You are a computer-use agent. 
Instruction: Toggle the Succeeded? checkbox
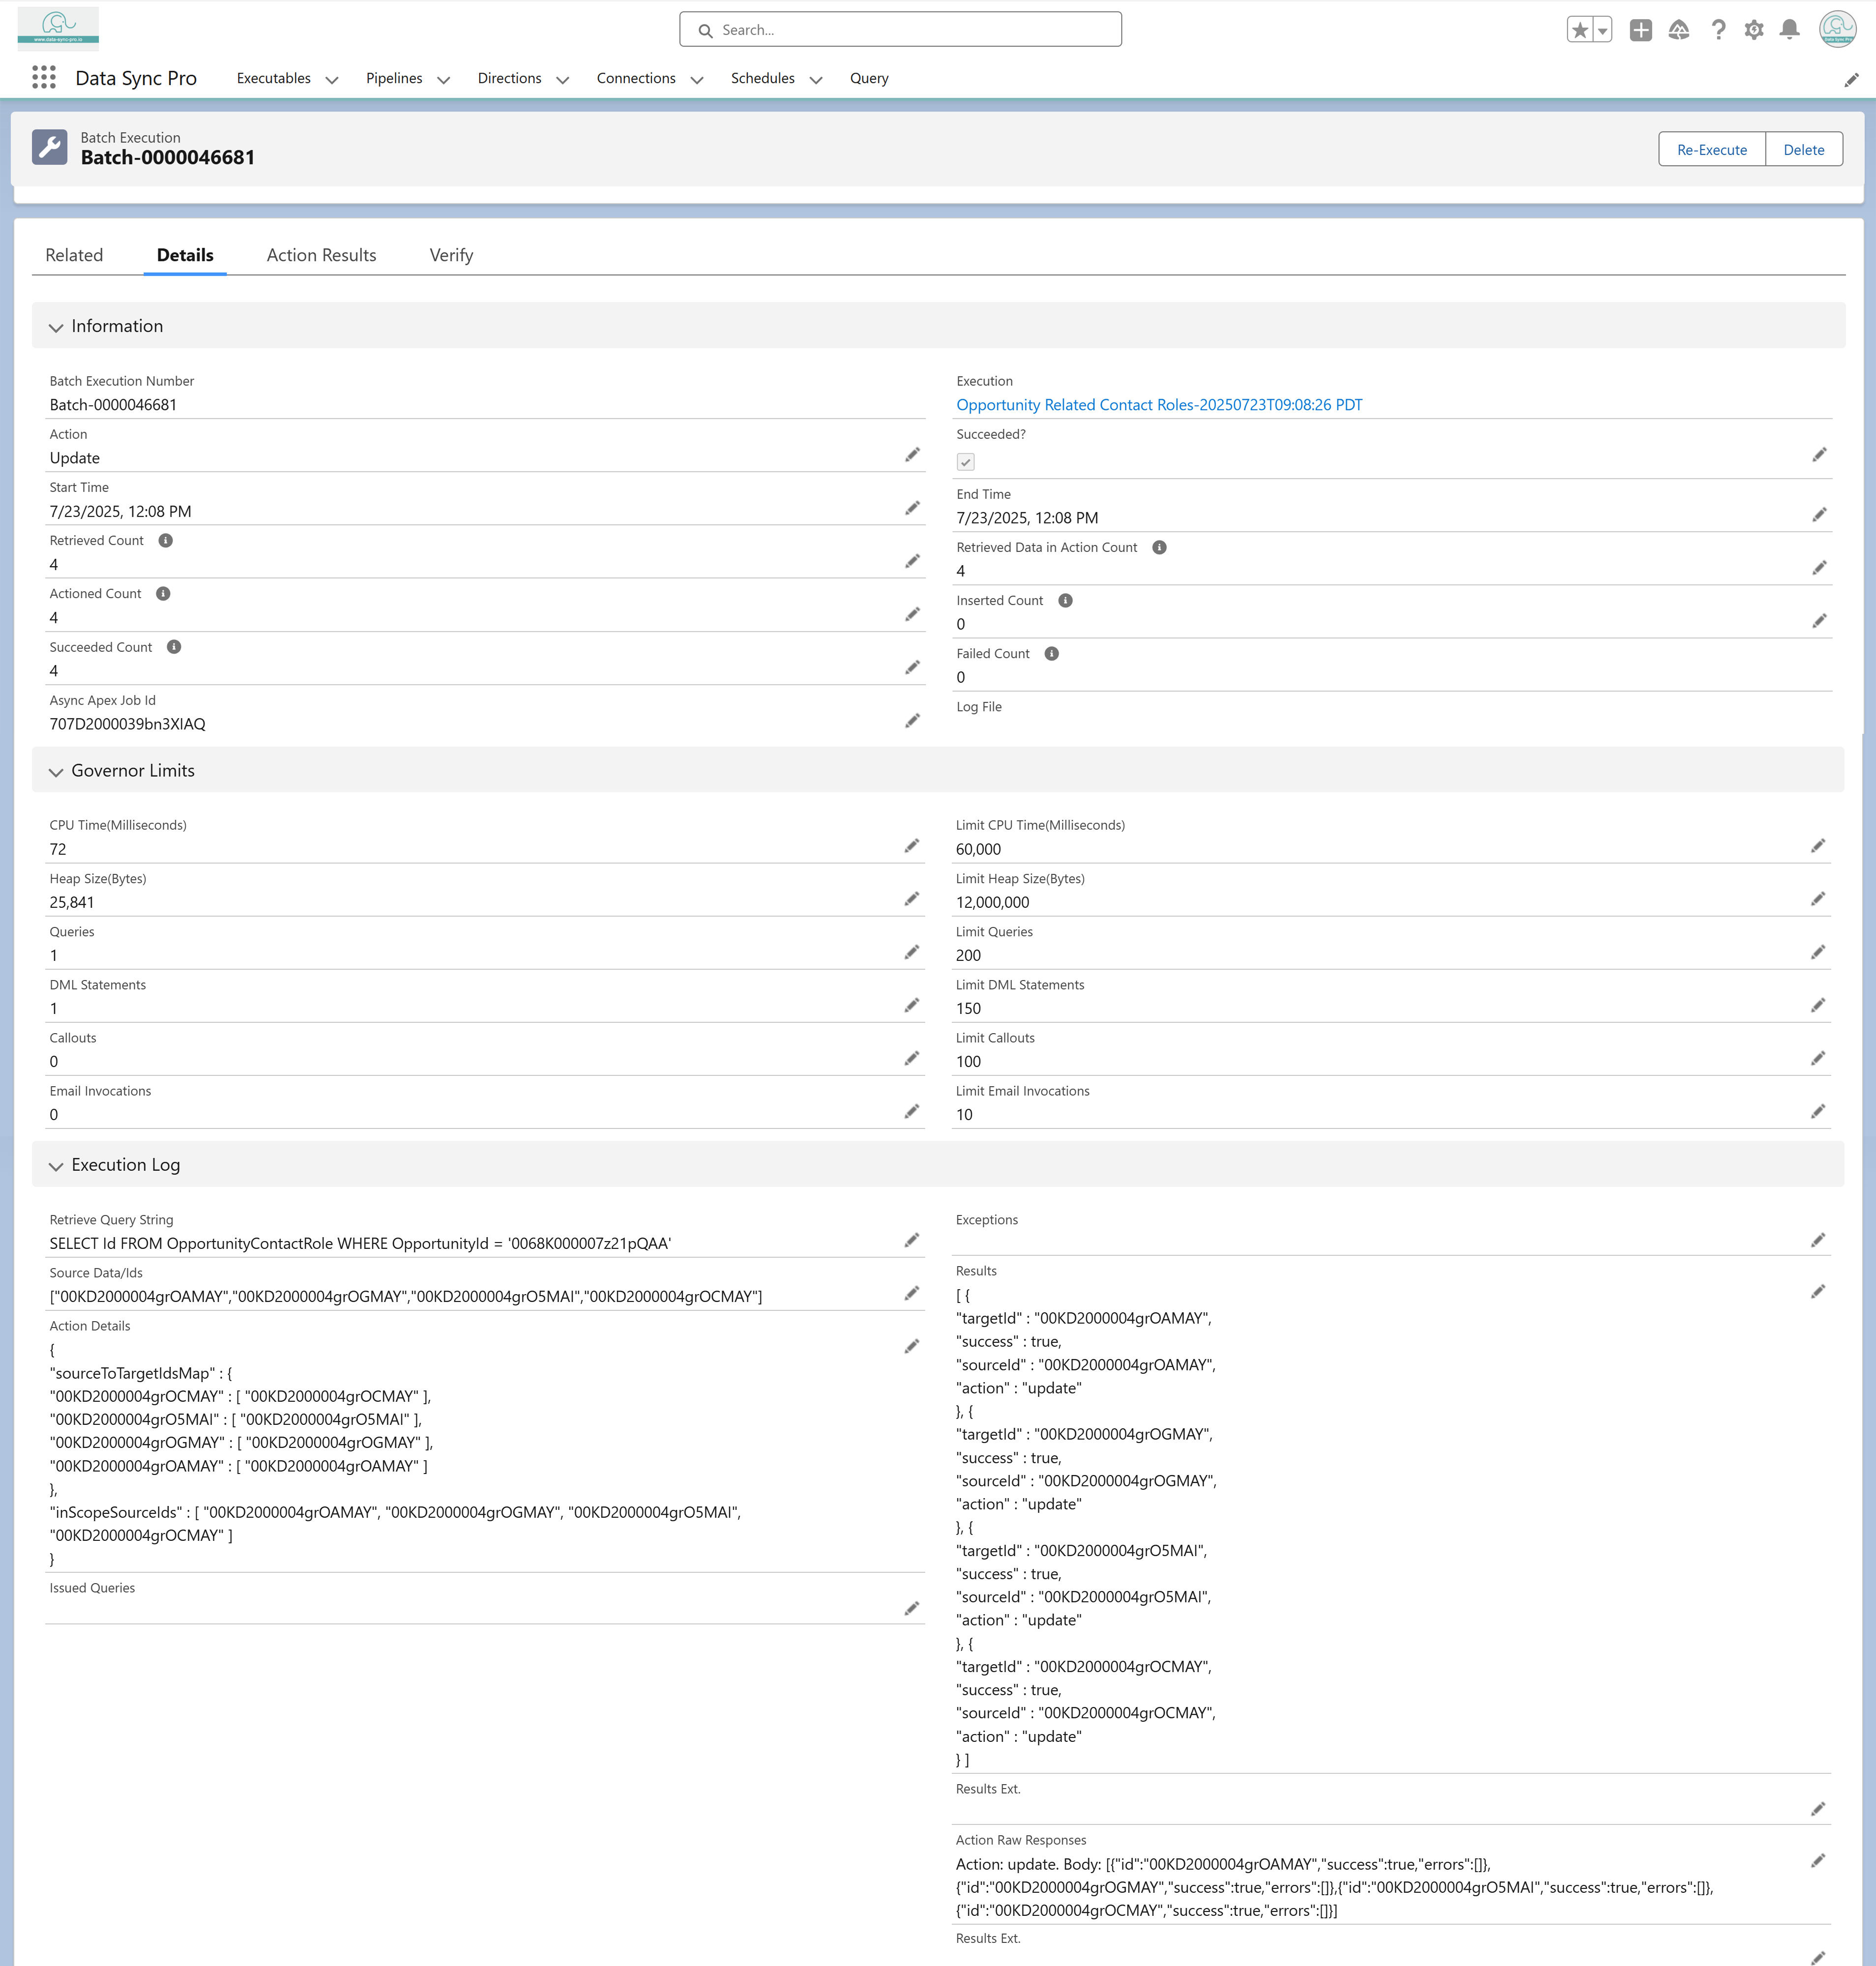[x=965, y=462]
